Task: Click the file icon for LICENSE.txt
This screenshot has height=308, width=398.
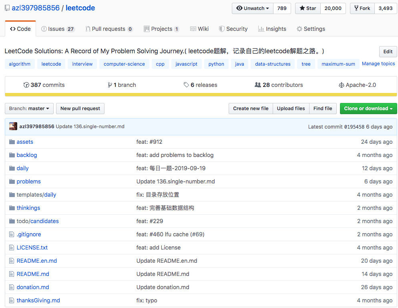Action: [x=12, y=248]
